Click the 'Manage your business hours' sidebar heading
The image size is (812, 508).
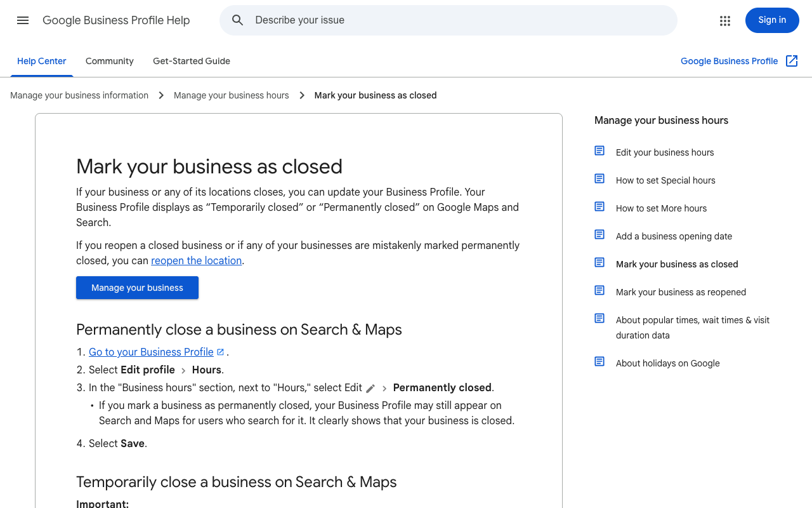coord(661,121)
